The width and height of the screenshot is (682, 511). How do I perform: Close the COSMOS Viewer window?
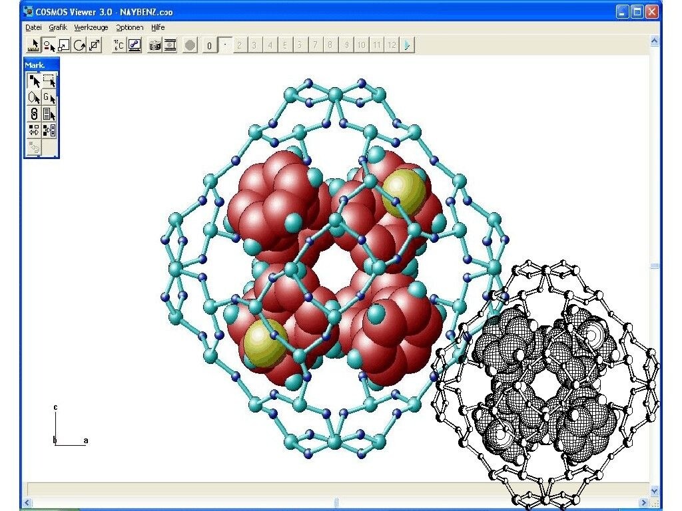[652, 12]
